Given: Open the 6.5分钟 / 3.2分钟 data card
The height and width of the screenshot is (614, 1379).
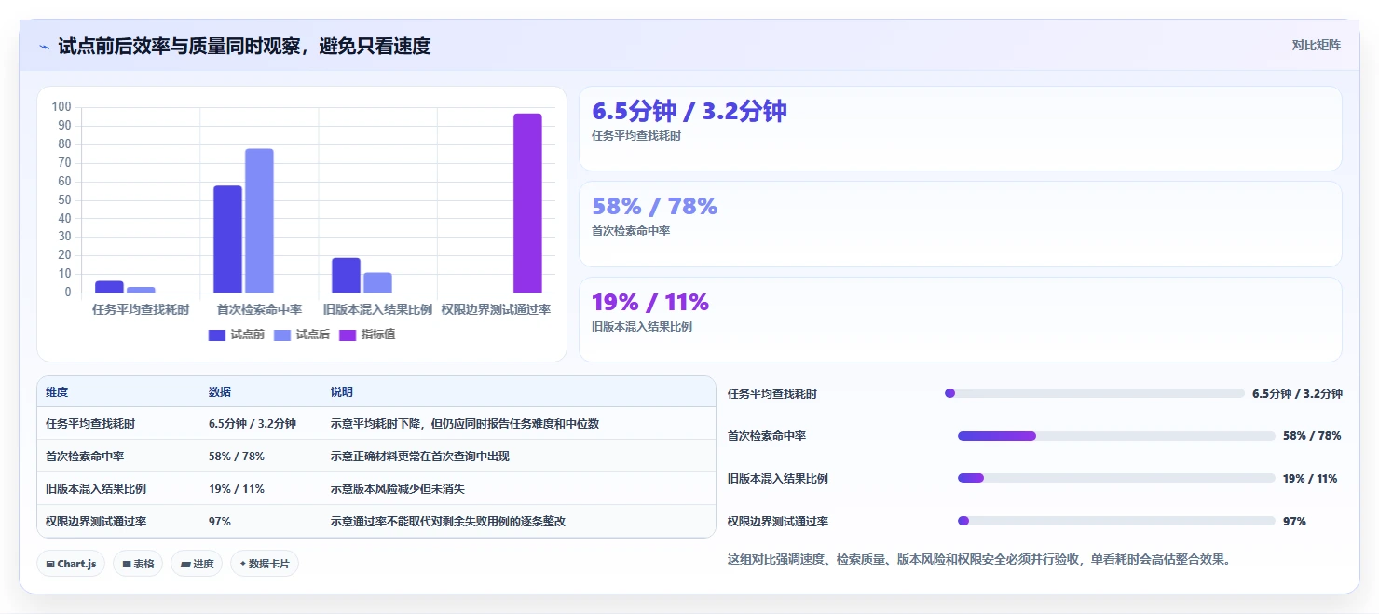Looking at the screenshot, I should pyautogui.click(x=961, y=129).
